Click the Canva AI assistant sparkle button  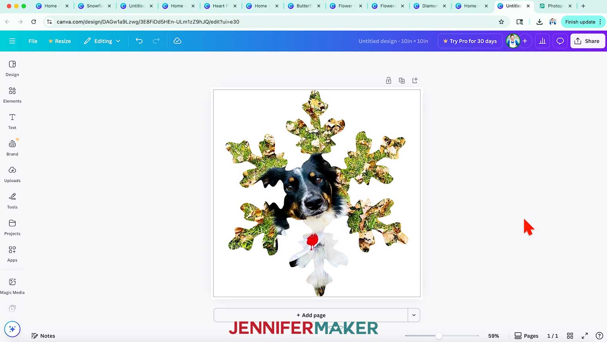[x=12, y=329]
